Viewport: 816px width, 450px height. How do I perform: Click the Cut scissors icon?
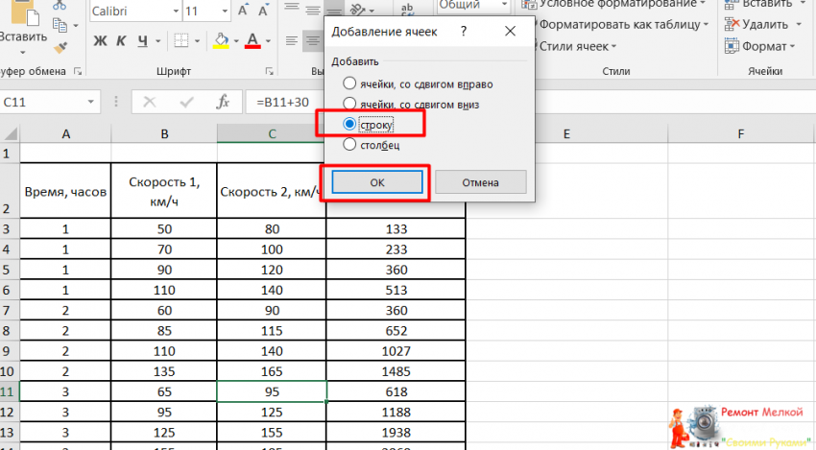pyautogui.click(x=60, y=5)
